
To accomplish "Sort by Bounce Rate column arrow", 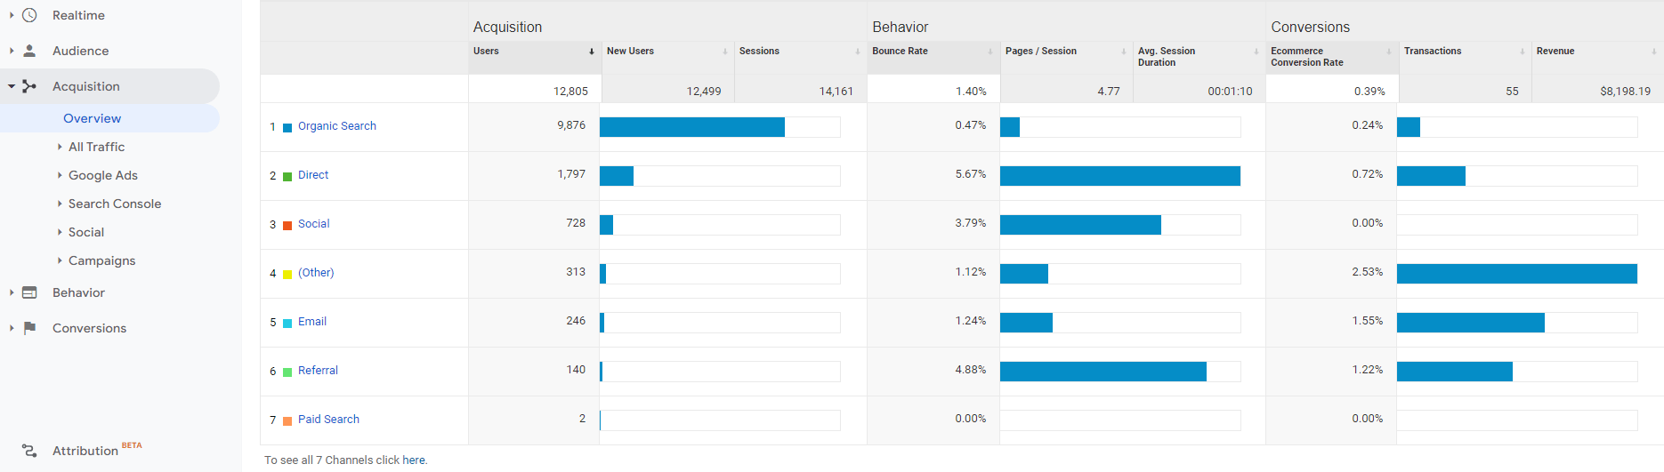I will click(990, 52).
